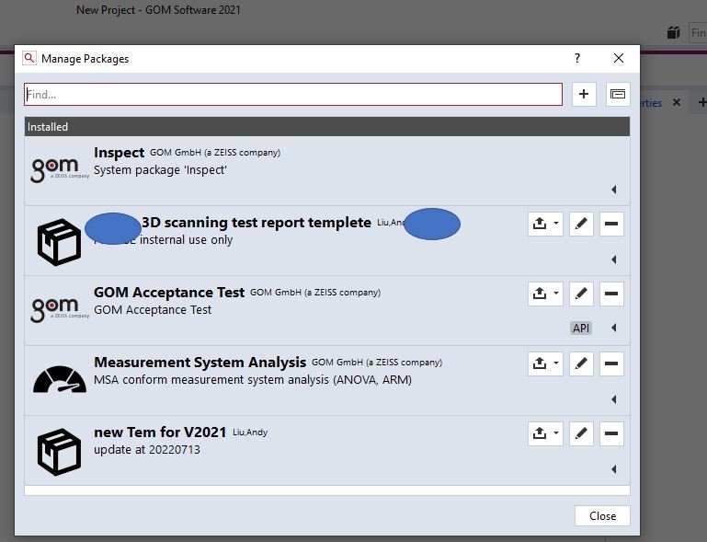Image resolution: width=707 pixels, height=542 pixels.
Task: Expand details arrow of Inspect package
Action: (614, 190)
